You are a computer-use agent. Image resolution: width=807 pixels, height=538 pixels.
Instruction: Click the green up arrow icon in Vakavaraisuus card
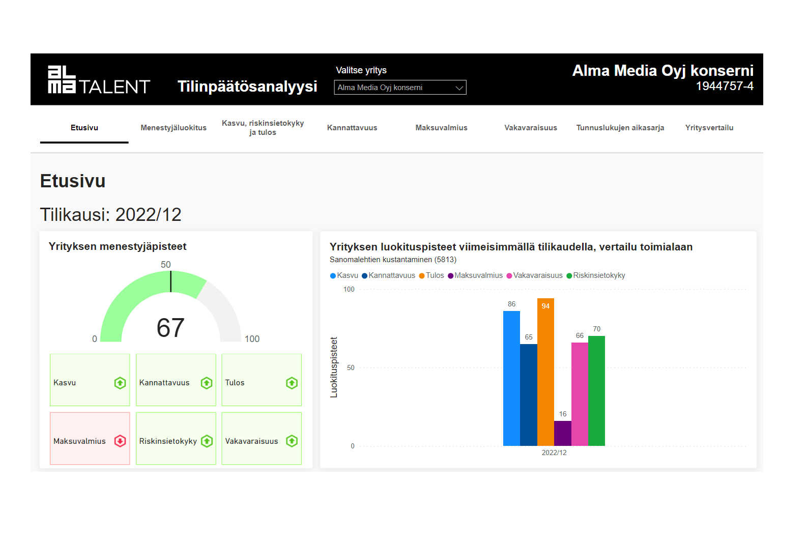(x=292, y=441)
